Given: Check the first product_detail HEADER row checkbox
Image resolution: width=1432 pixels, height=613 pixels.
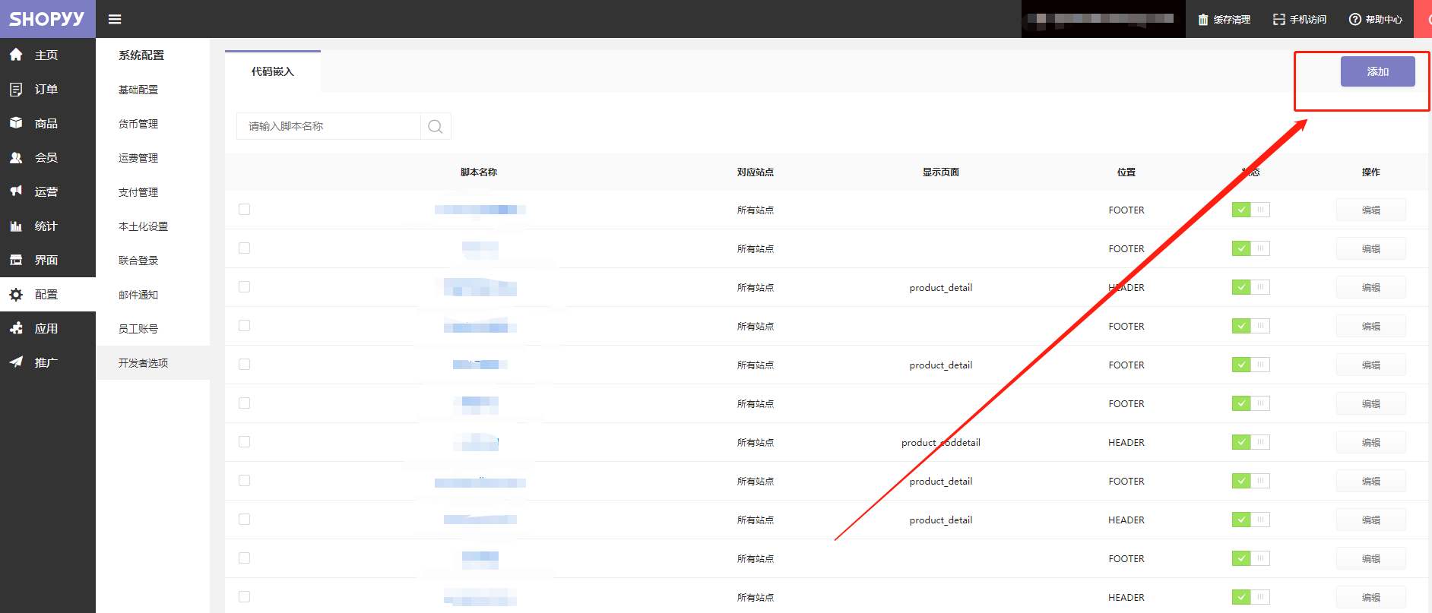Looking at the screenshot, I should 244,286.
